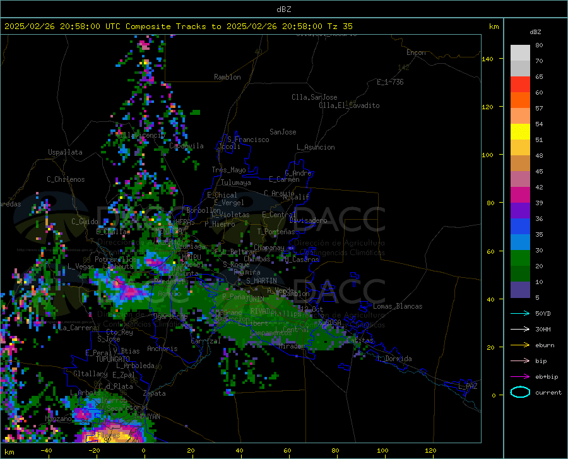The width and height of the screenshot is (568, 459).
Task: Click the Potrerillos map label
Action: point(115,259)
